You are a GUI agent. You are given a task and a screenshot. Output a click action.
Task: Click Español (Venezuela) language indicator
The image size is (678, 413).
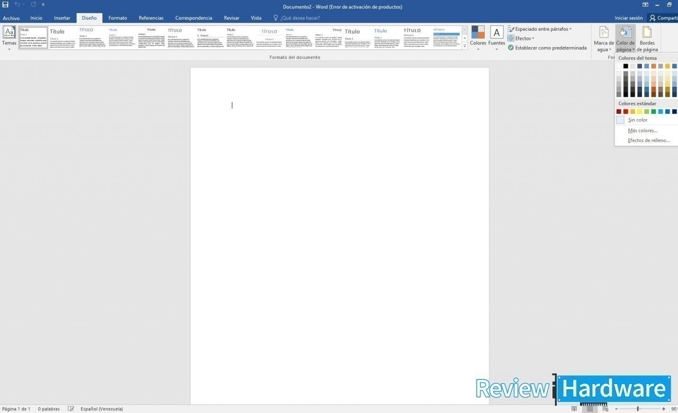pyautogui.click(x=102, y=409)
